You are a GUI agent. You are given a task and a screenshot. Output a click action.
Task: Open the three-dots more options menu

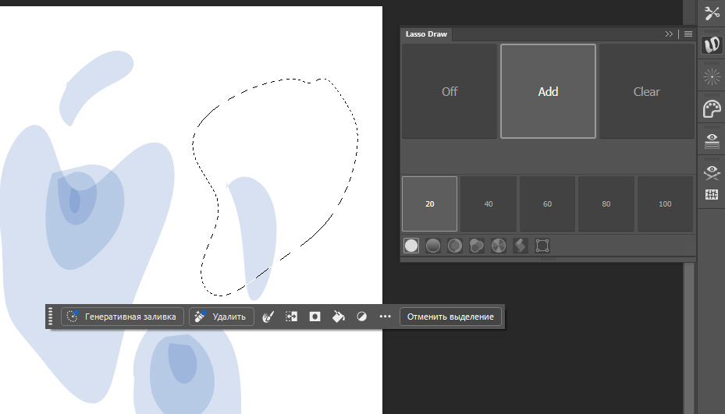(x=385, y=317)
